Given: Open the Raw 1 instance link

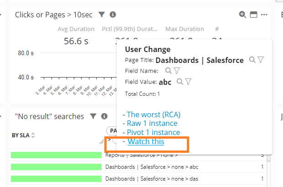Looking at the screenshot, I should (152, 123).
